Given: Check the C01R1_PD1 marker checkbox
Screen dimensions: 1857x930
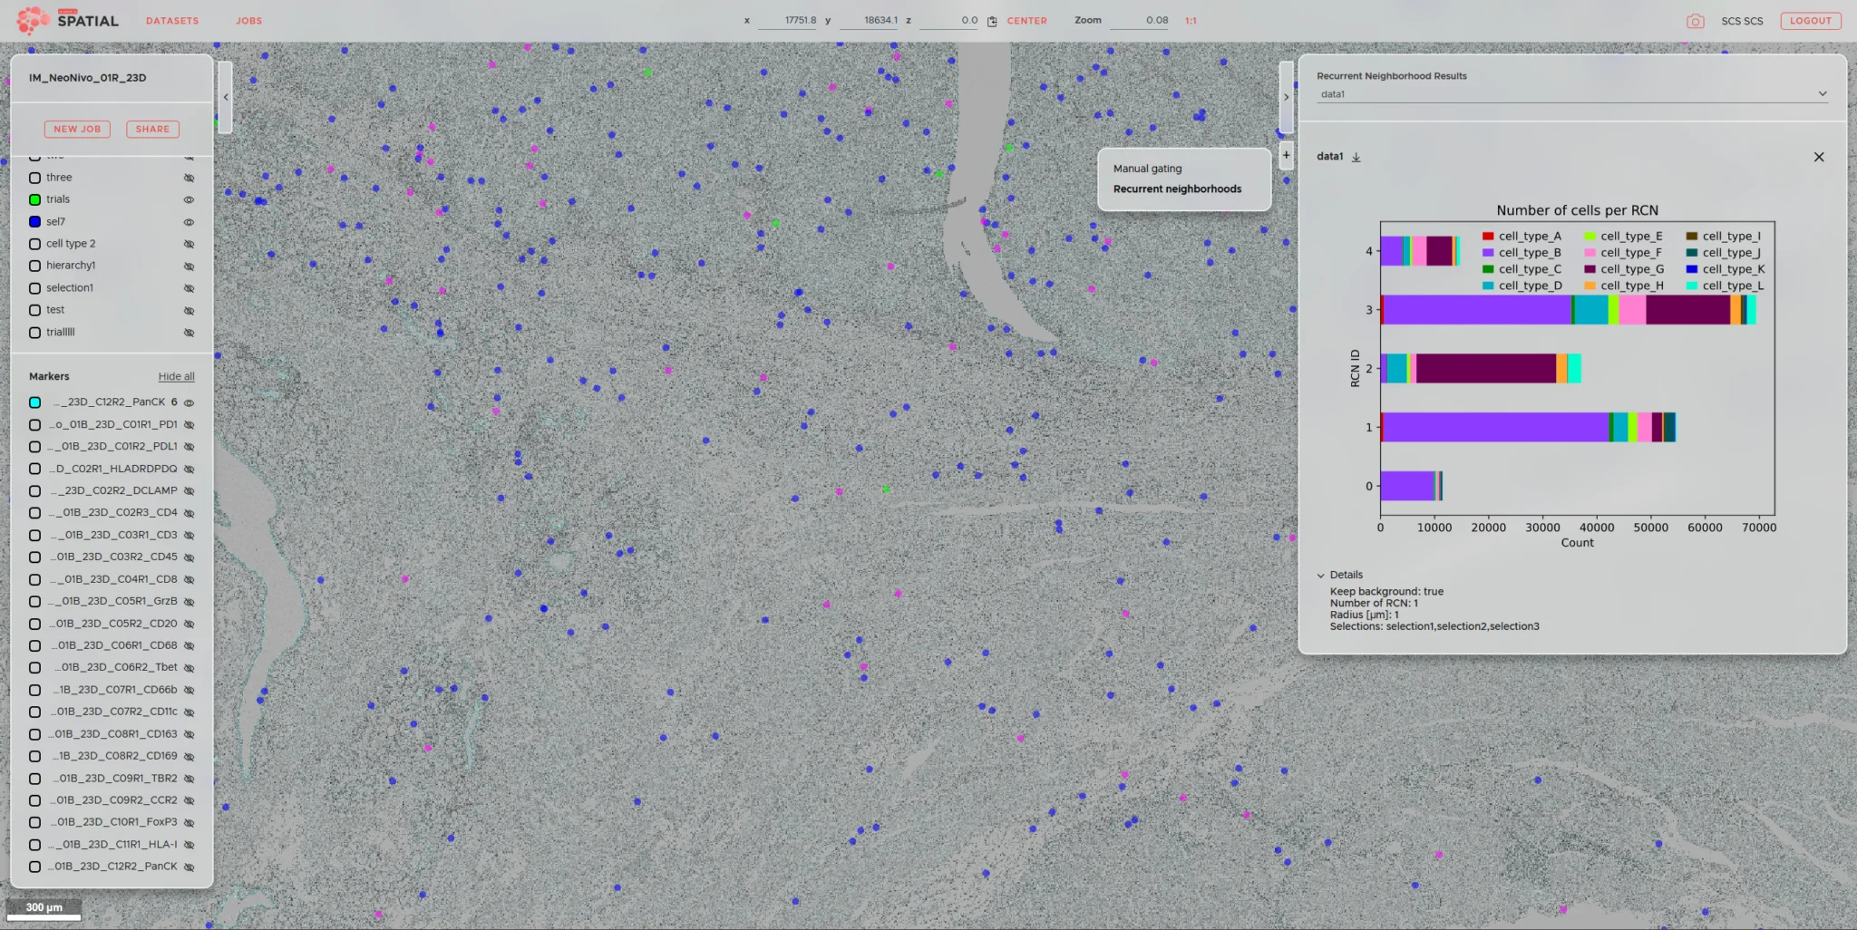Looking at the screenshot, I should coord(34,424).
